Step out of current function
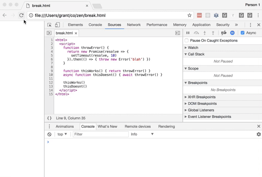 tap(213, 33)
